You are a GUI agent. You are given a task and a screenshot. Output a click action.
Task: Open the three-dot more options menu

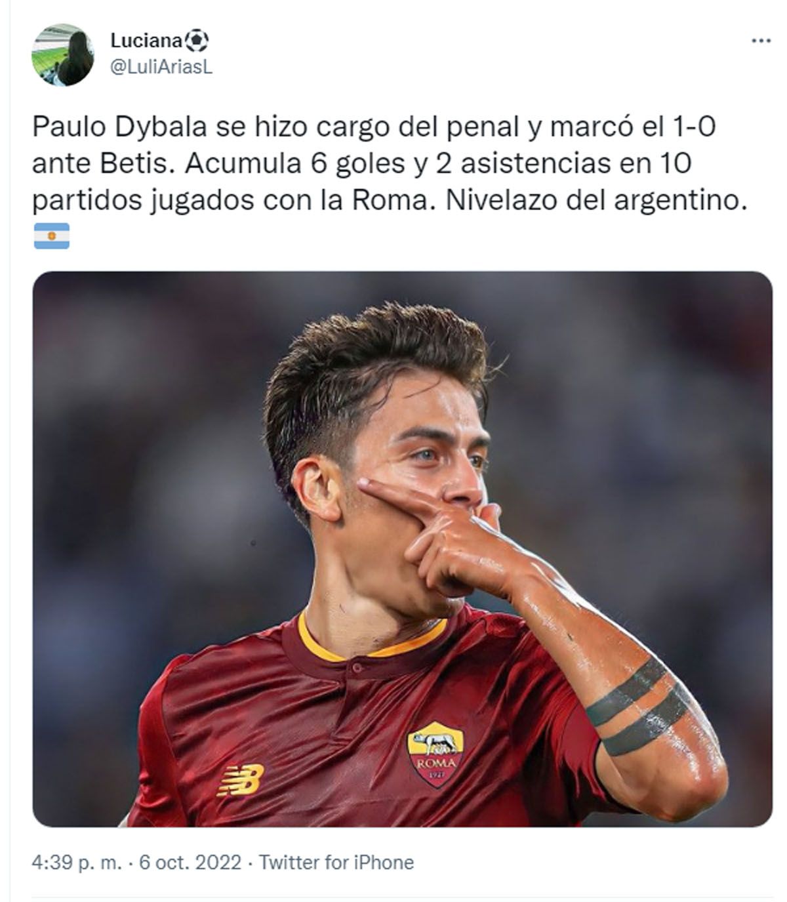click(x=760, y=41)
